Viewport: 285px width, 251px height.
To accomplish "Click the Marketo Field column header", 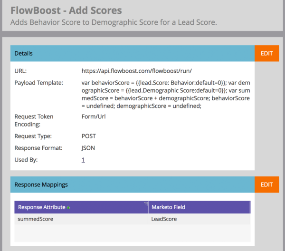I will click(199, 207).
